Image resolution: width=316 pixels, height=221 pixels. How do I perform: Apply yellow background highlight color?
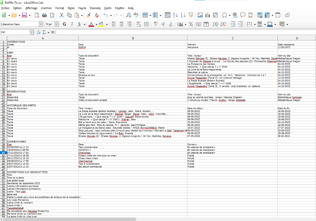[101, 24]
